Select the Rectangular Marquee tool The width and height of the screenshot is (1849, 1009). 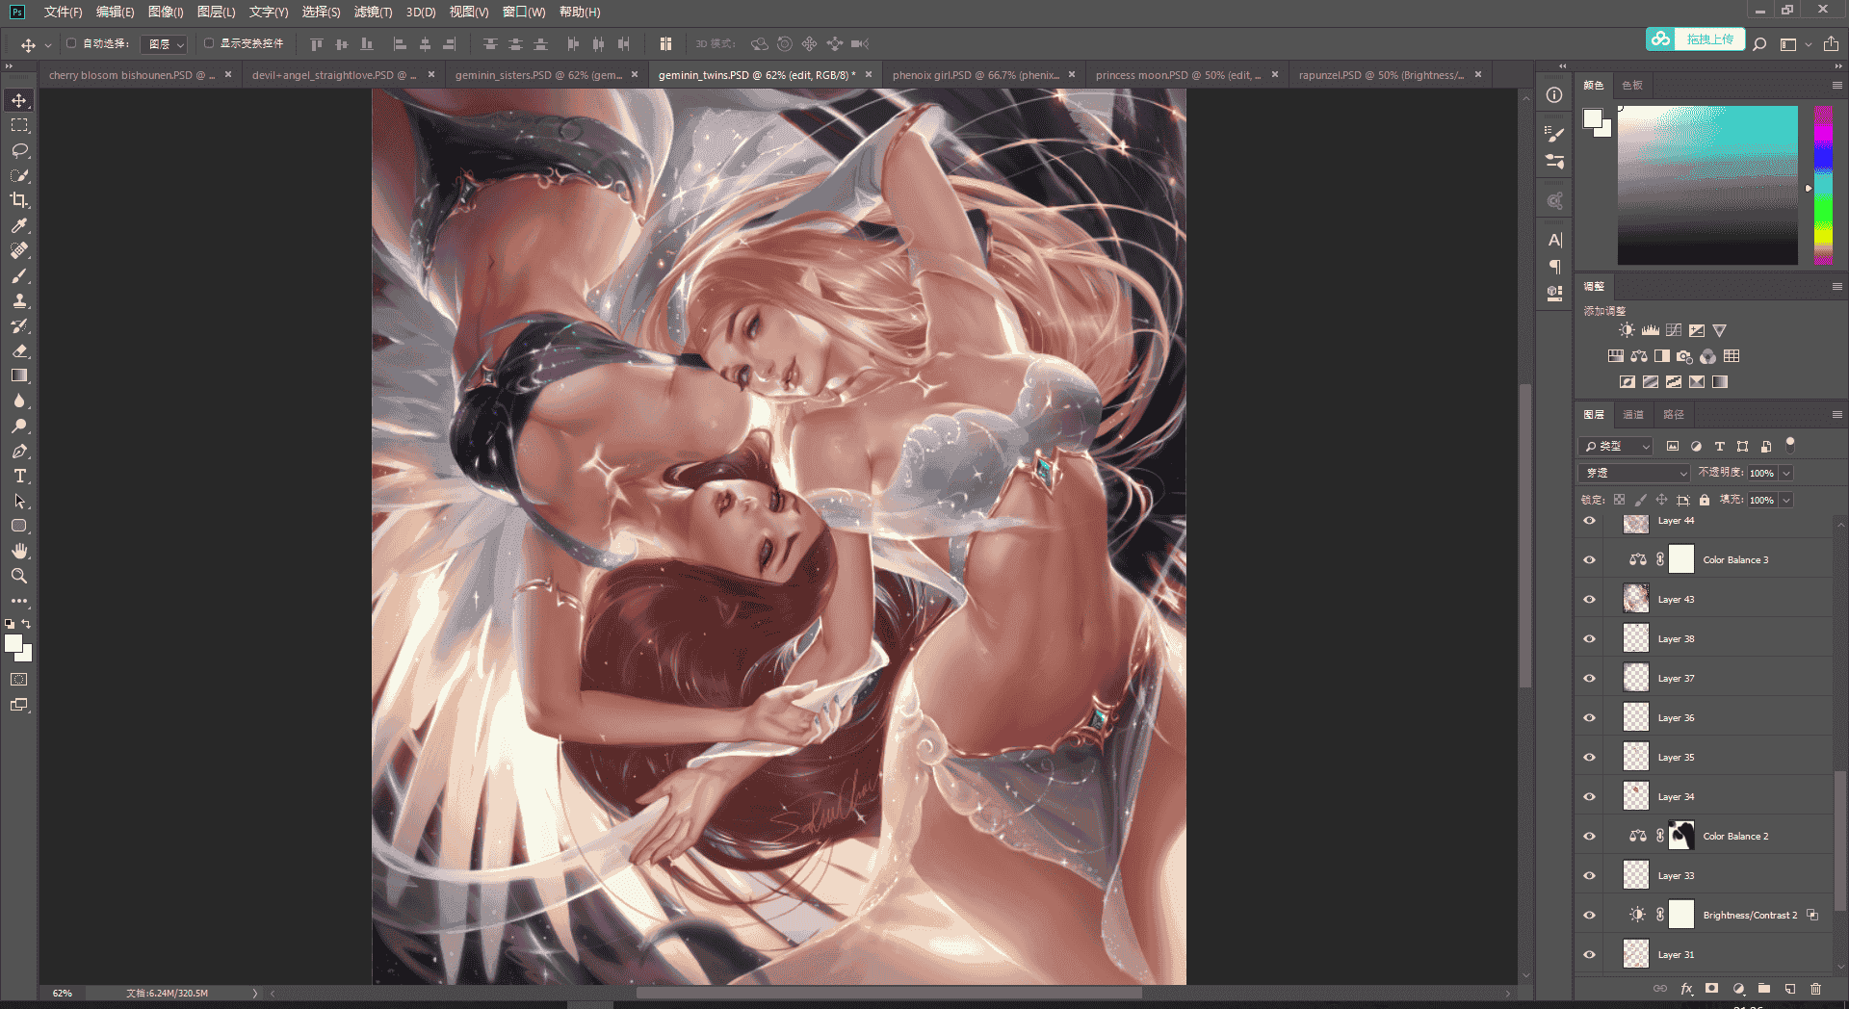tap(19, 125)
